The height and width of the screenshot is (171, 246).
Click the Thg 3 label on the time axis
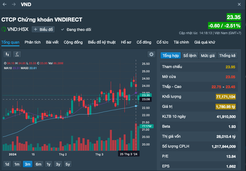click(x=99, y=154)
